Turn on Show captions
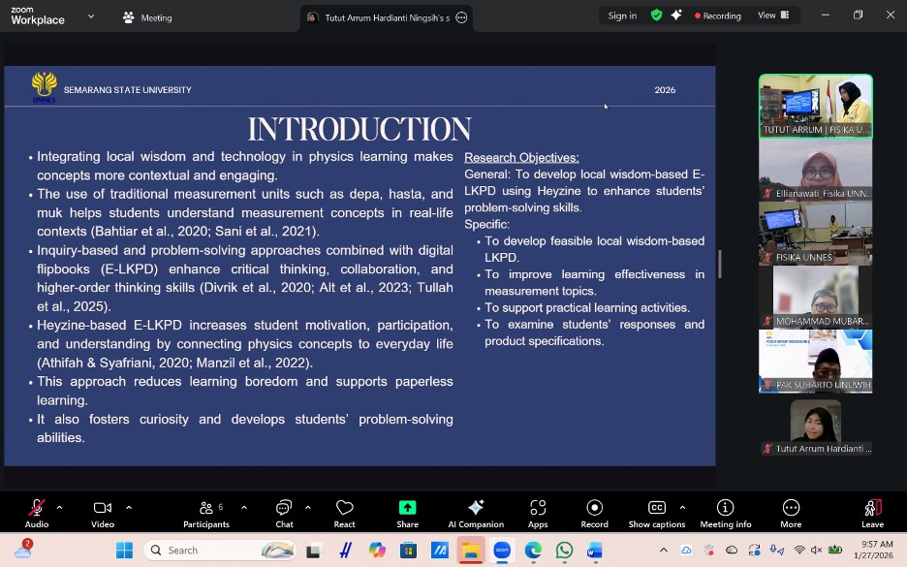This screenshot has width=907, height=568. pos(656,512)
